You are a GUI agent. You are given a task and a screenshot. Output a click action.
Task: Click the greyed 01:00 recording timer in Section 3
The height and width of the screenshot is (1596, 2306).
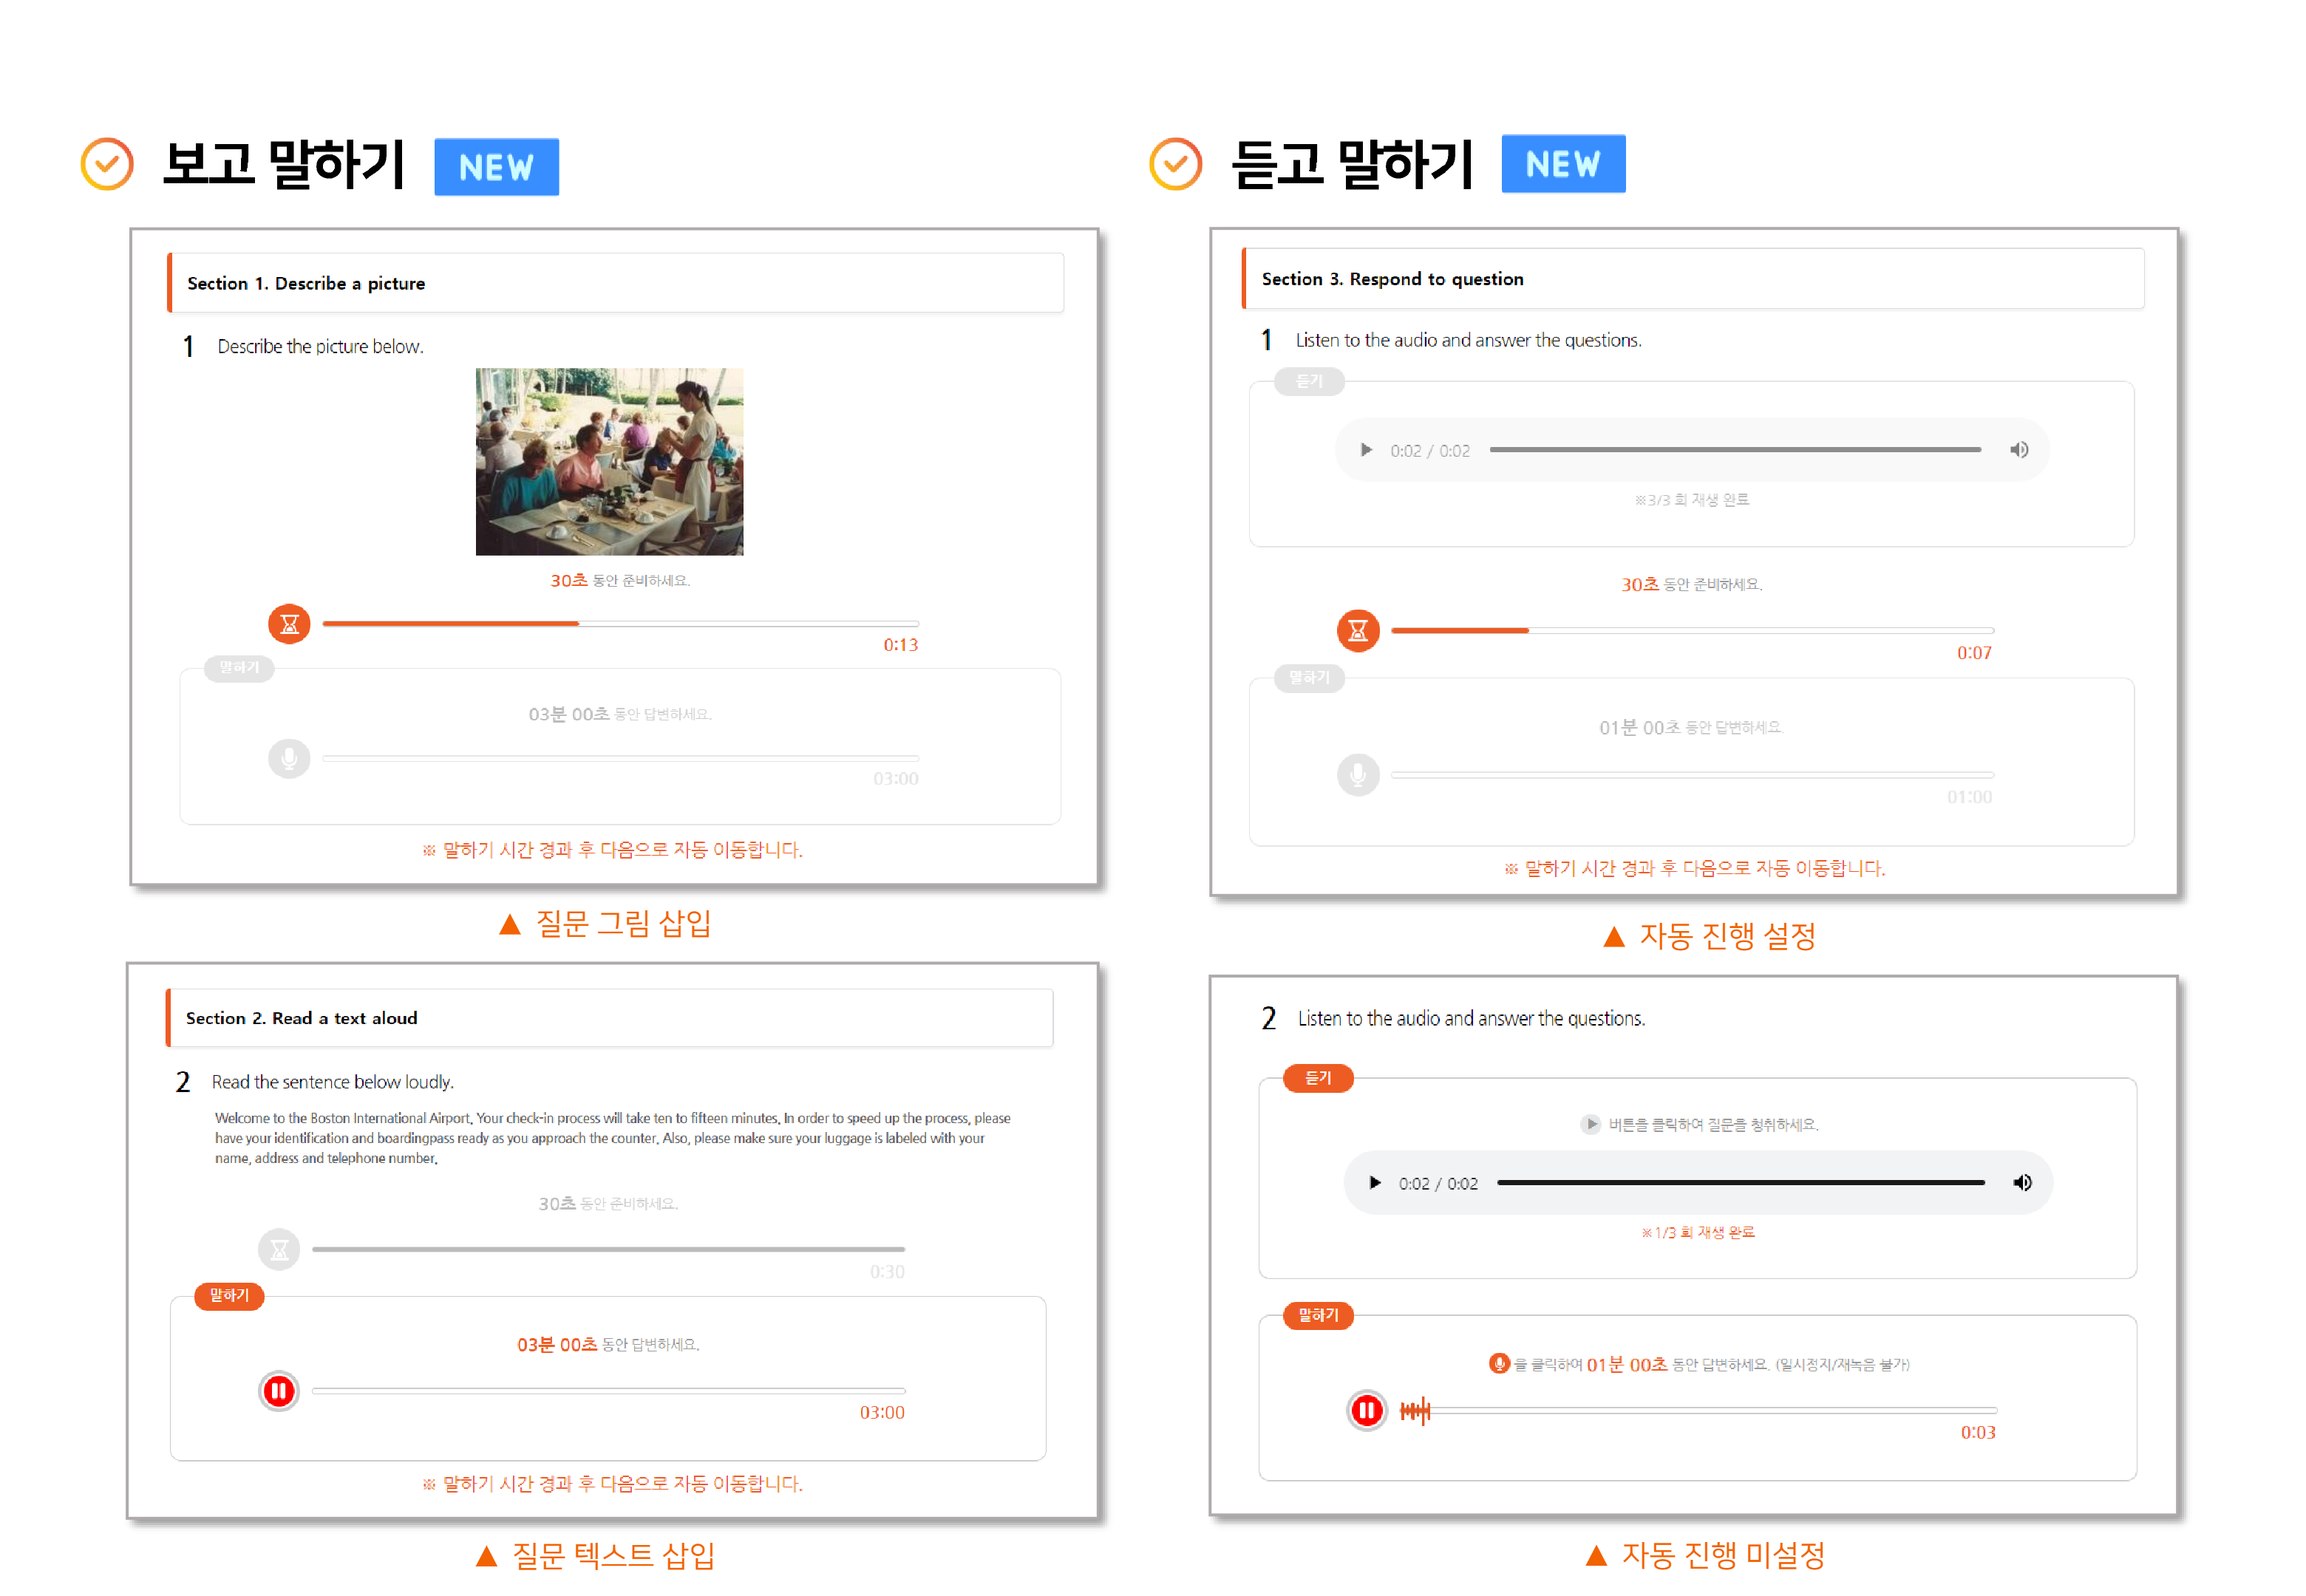tap(1969, 797)
